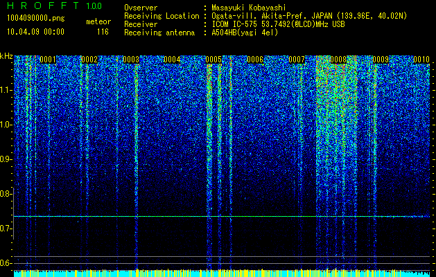Click the HROFFT 1.0.0 title text
The image size is (436, 277).
(55, 6)
